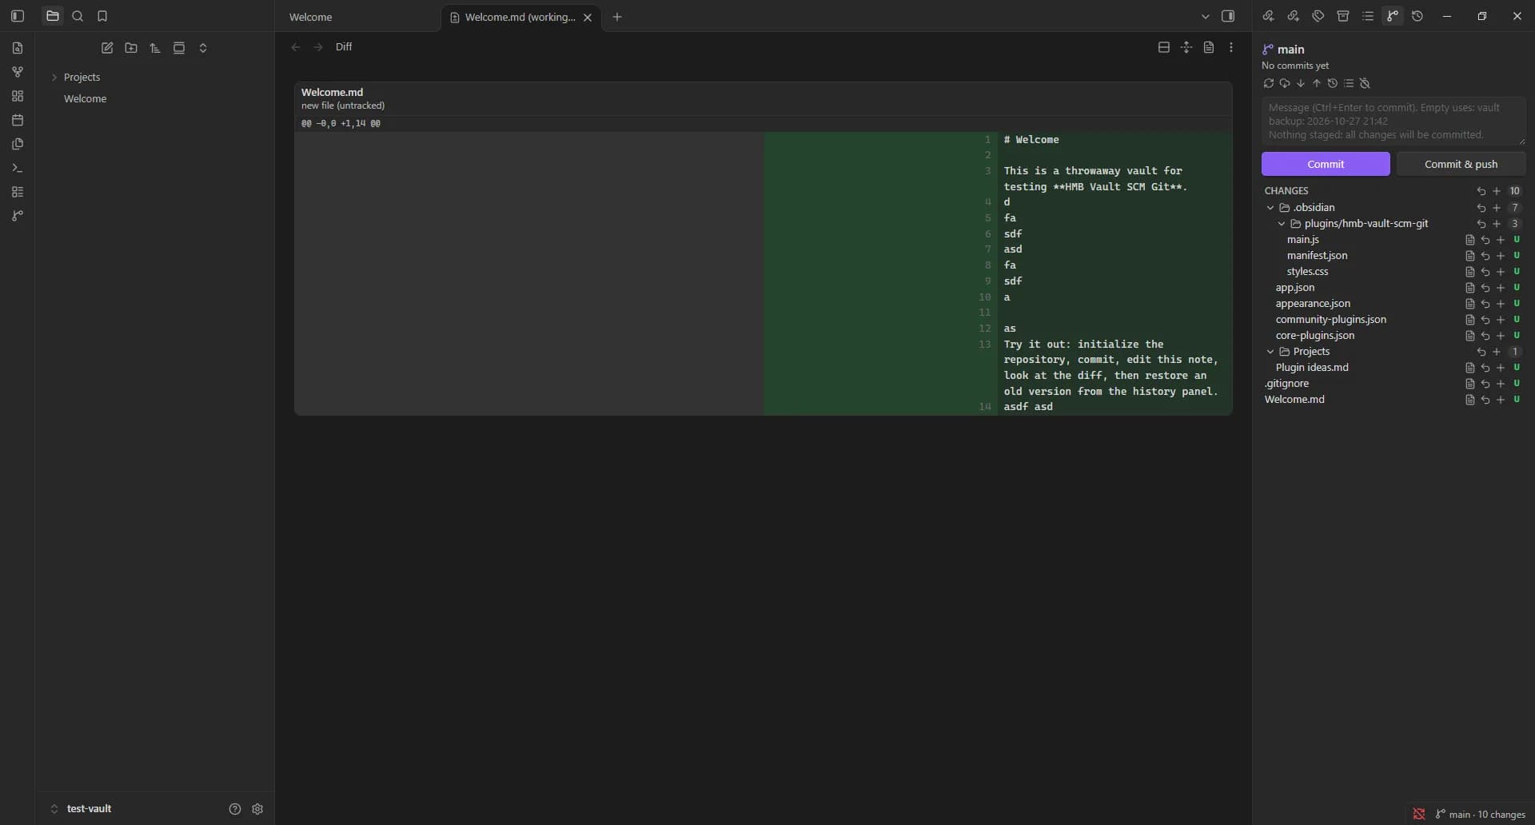
Task: Expand the Projects folder in the file explorer
Action: coord(54,78)
